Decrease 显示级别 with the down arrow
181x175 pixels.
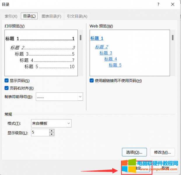tap(52, 134)
